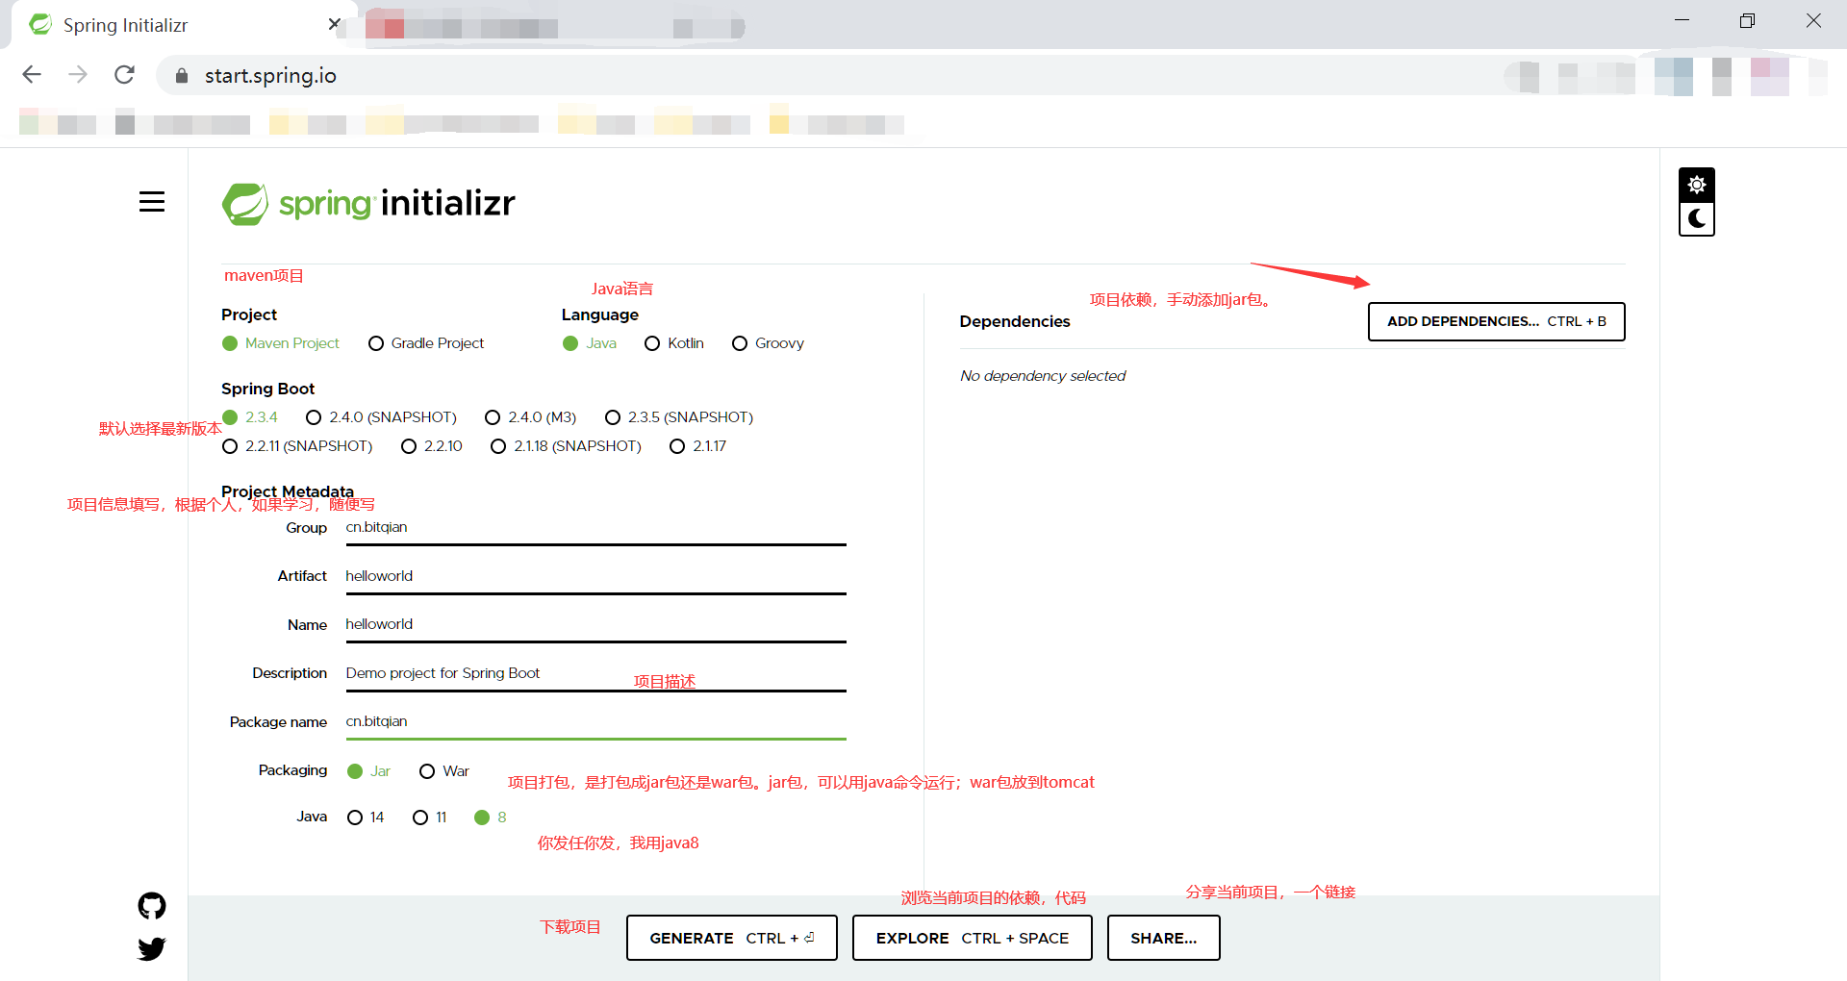
Task: Click the Dependencies heading
Action: 1015,321
